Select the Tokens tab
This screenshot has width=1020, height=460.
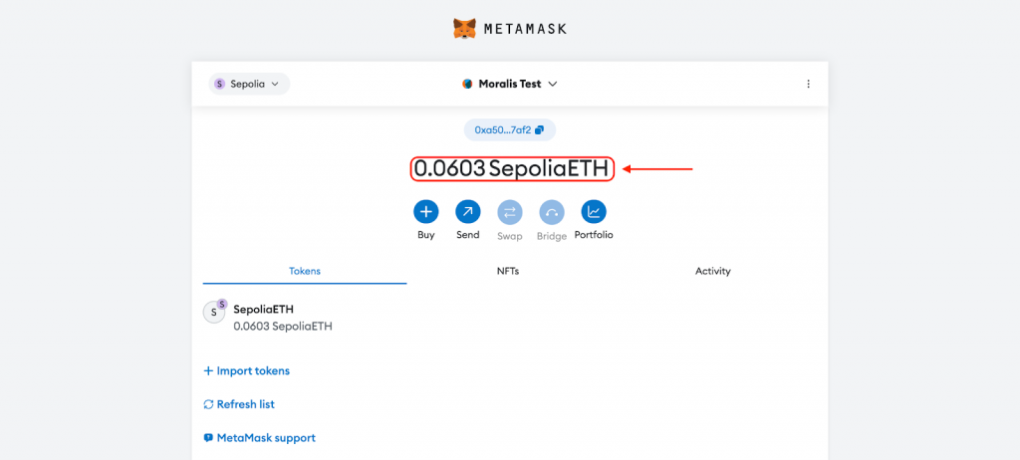pos(305,271)
